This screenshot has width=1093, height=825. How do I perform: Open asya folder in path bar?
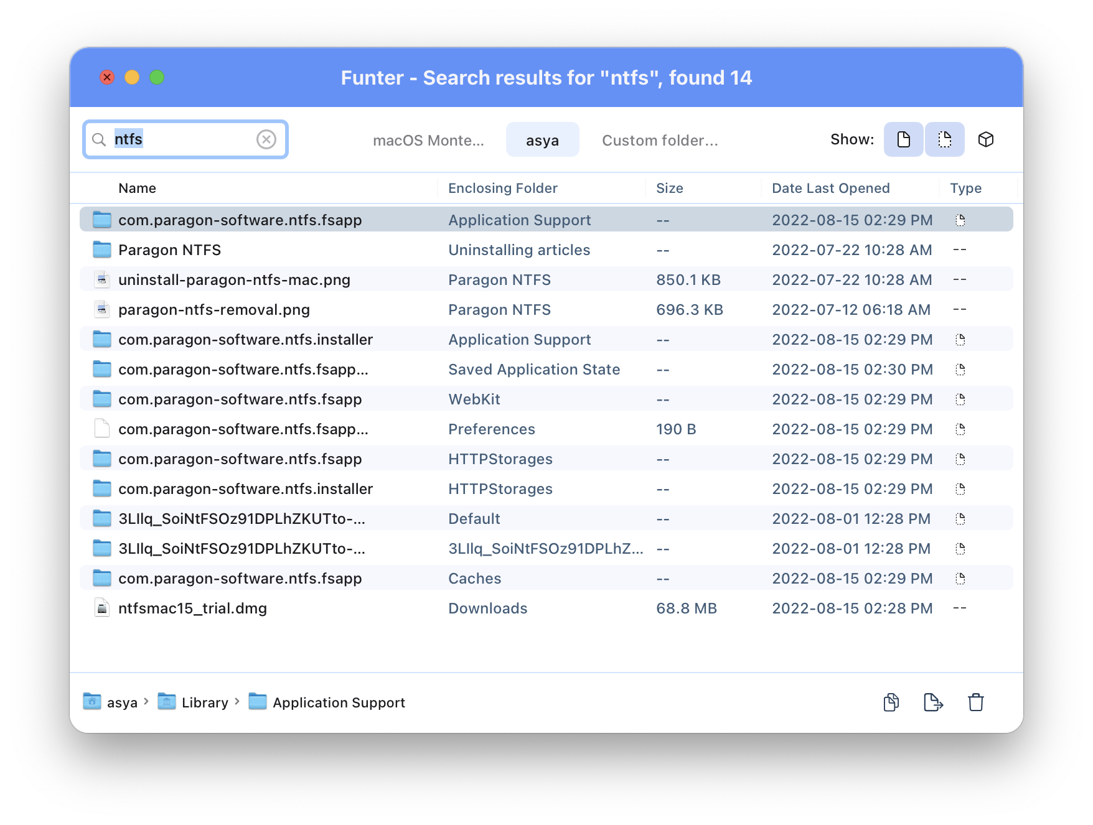(x=110, y=702)
